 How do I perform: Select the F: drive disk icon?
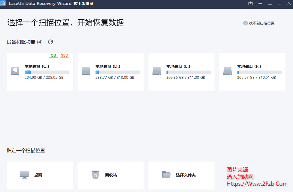pyautogui.click(x=228, y=71)
